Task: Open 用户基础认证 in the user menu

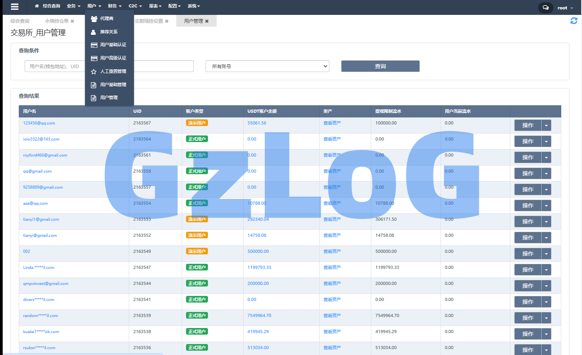Action: coord(113,45)
